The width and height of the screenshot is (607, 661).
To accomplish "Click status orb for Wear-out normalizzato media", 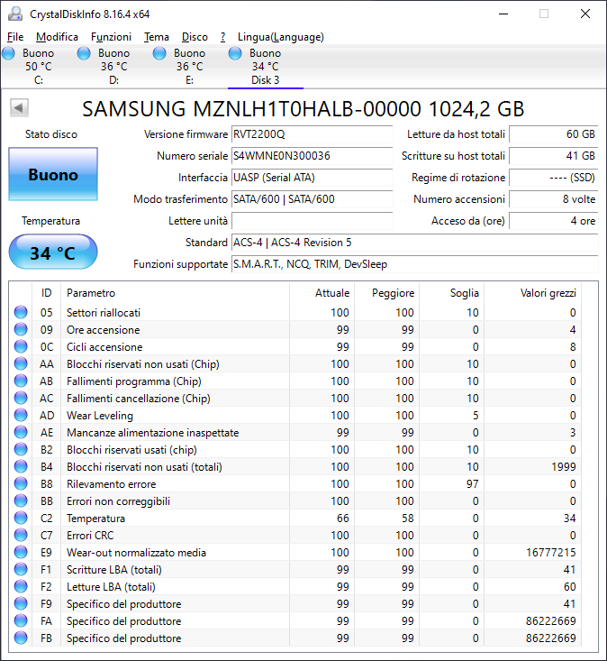I will [x=21, y=552].
